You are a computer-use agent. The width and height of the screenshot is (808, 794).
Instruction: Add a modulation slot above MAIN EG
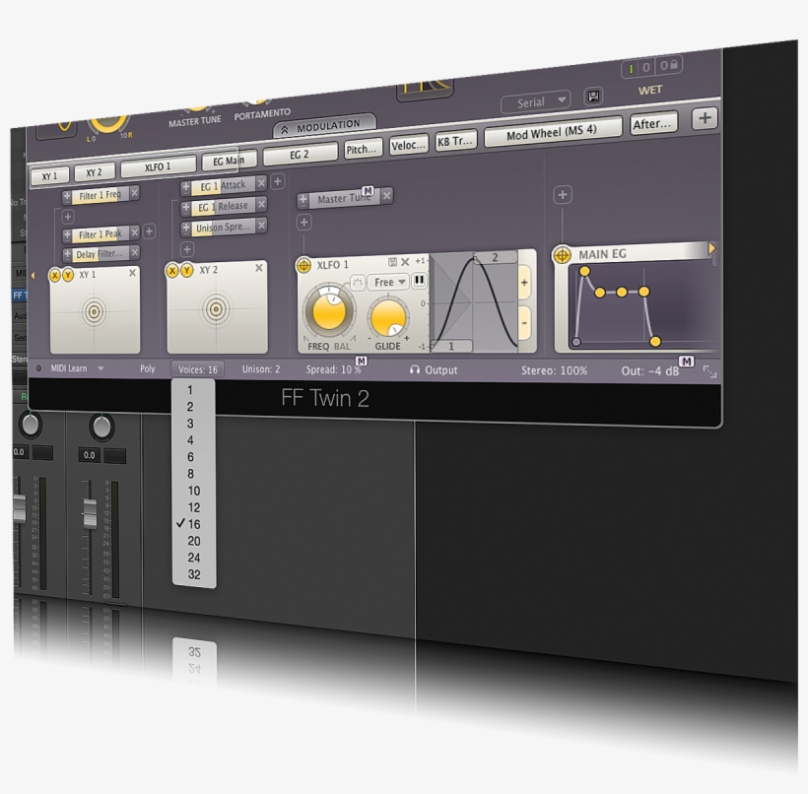[x=563, y=195]
